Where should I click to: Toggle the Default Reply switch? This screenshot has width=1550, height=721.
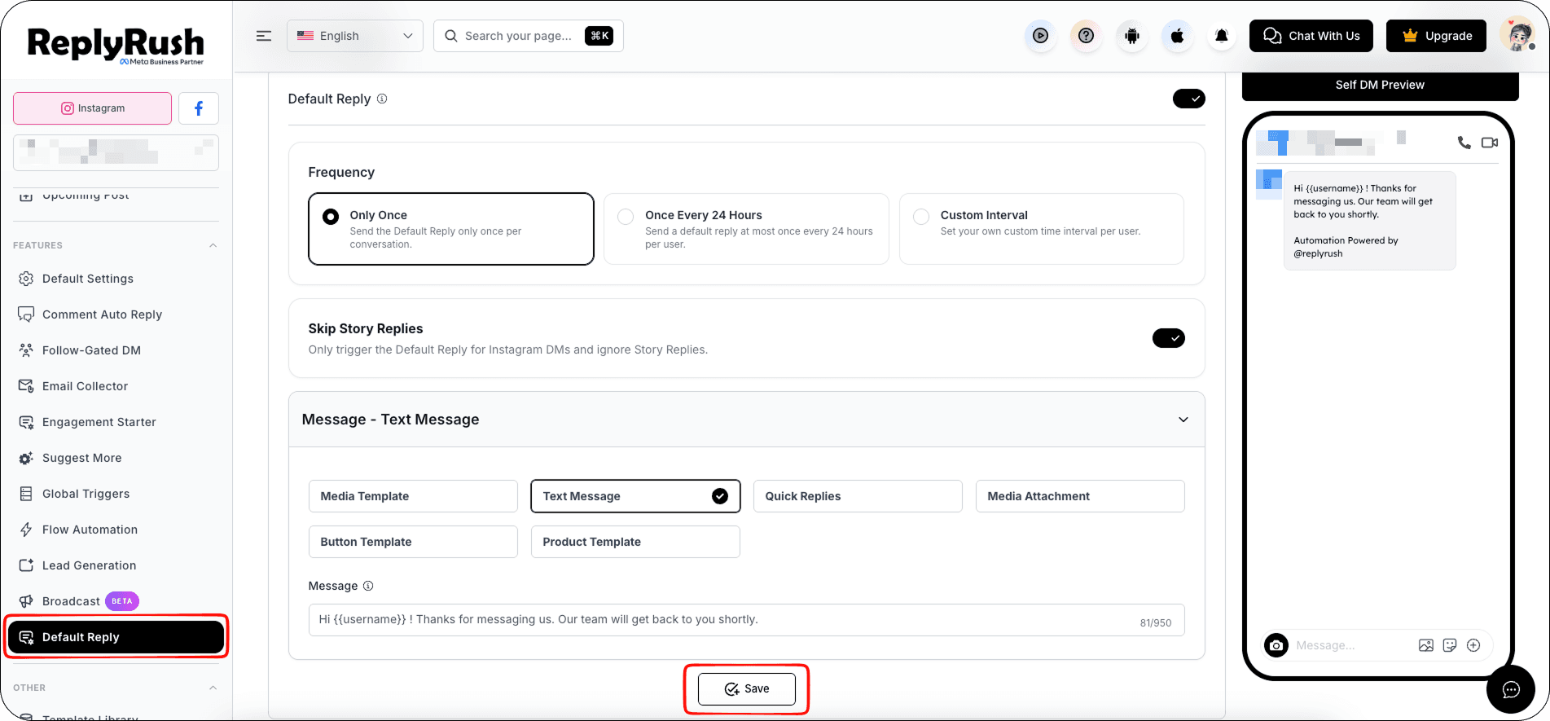click(1189, 99)
